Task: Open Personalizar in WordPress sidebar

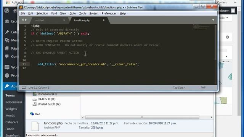Action: (x=14, y=102)
